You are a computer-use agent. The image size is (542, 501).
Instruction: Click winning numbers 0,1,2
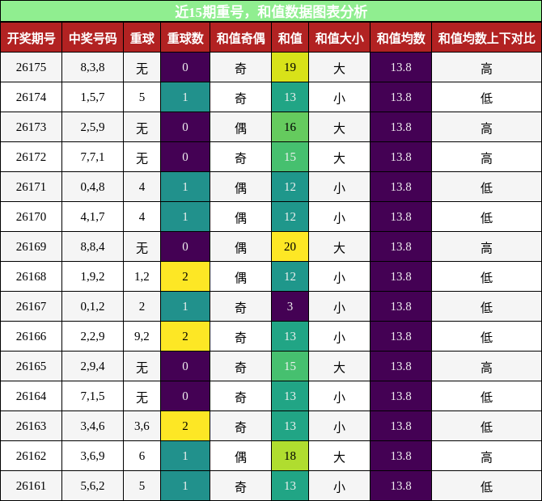[x=93, y=306]
